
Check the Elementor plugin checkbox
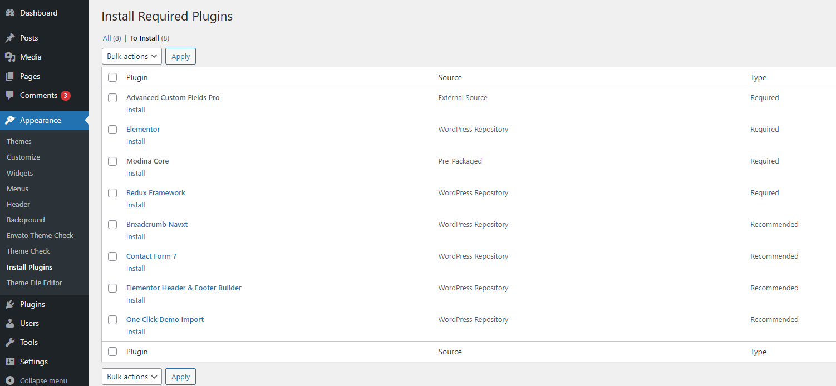tap(112, 130)
